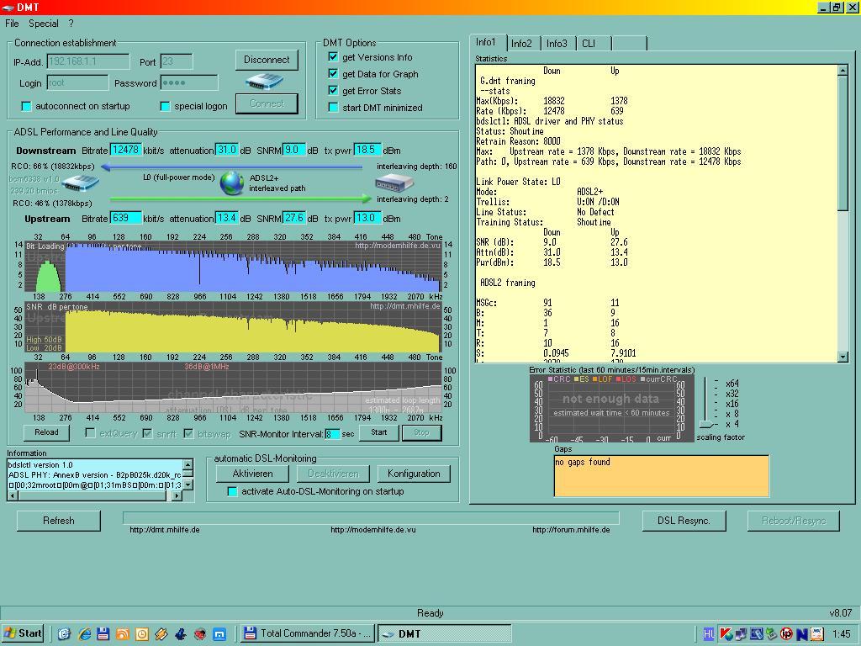The image size is (861, 646).
Task: Uncheck get Error Stats option
Action: tap(333, 90)
